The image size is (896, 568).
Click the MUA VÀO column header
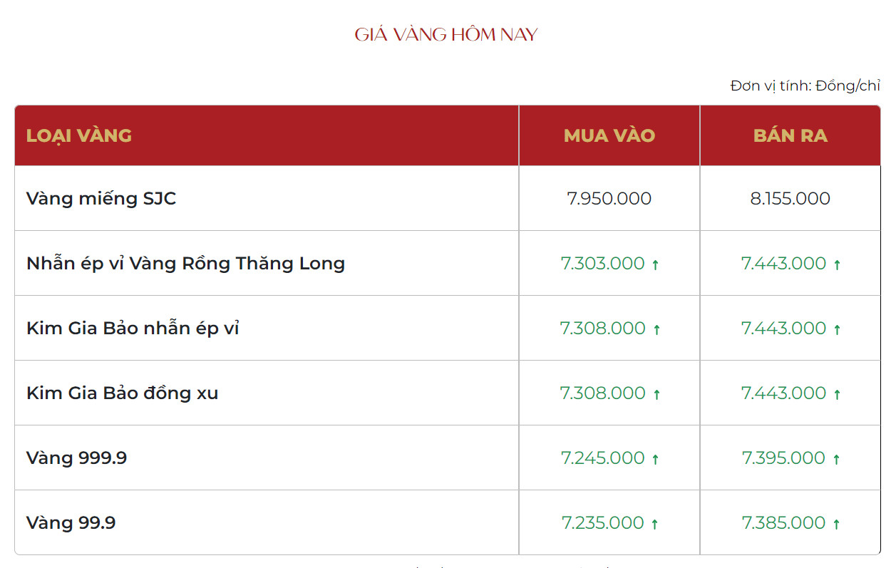tap(609, 135)
